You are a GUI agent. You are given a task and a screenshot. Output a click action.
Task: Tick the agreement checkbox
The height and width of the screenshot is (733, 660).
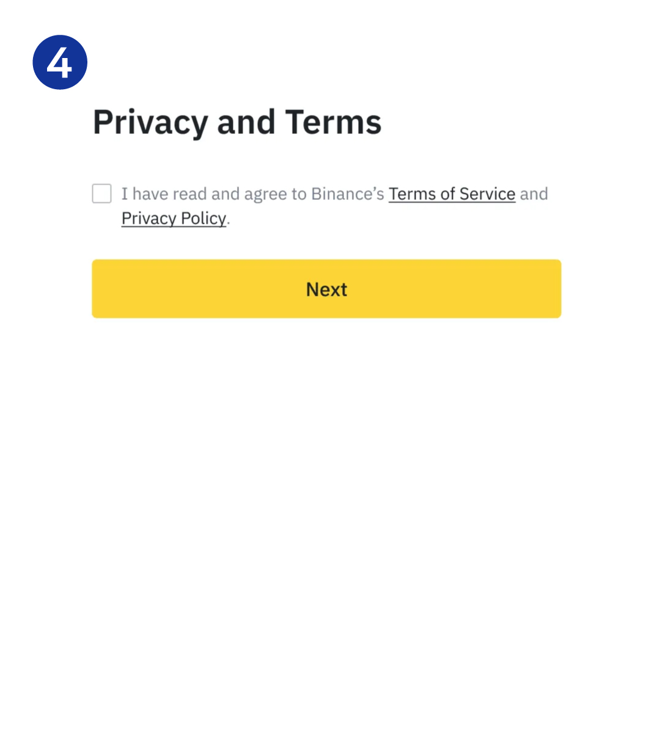(x=102, y=194)
